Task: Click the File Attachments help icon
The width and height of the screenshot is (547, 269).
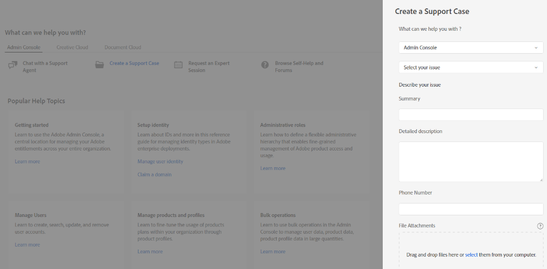Action: 540,226
